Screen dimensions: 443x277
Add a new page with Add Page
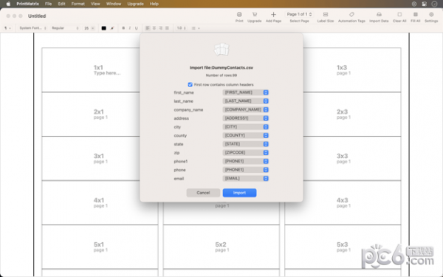(x=273, y=17)
